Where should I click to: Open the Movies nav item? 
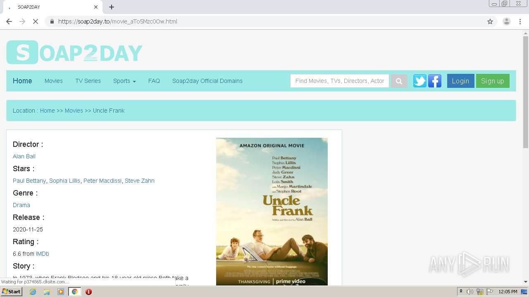[x=54, y=81]
